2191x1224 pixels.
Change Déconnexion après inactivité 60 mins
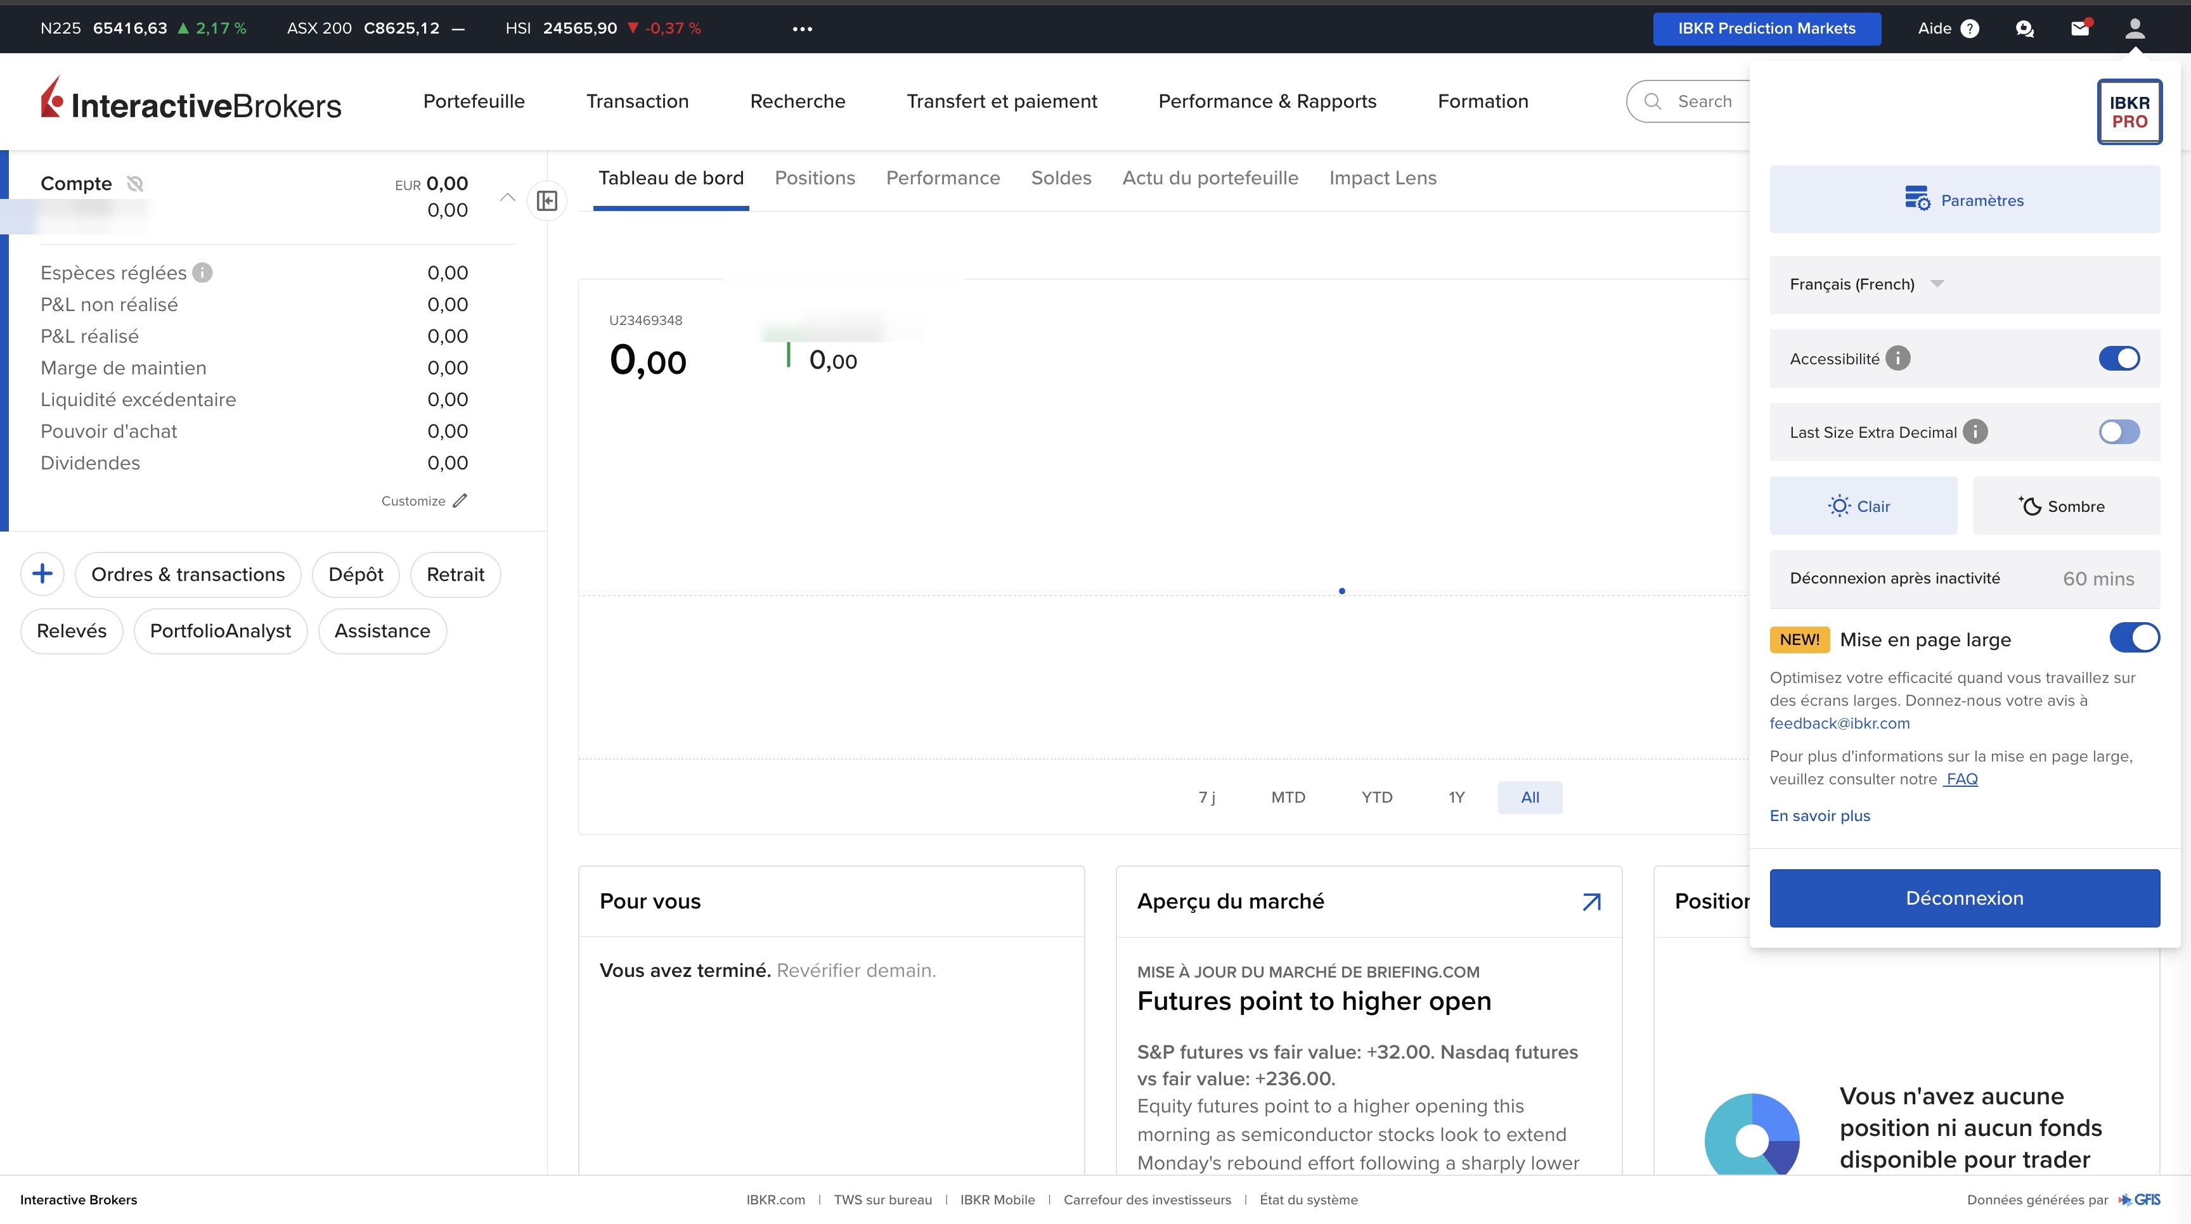click(x=1965, y=579)
